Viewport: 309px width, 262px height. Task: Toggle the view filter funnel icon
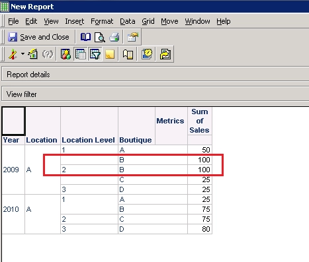(x=95, y=54)
